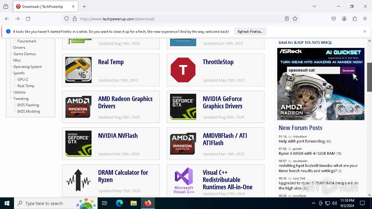Open the GPU-Z sidebar entry

click(x=23, y=80)
